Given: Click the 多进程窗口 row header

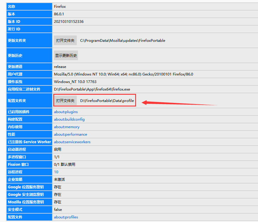Looking at the screenshot, I should (29, 157).
